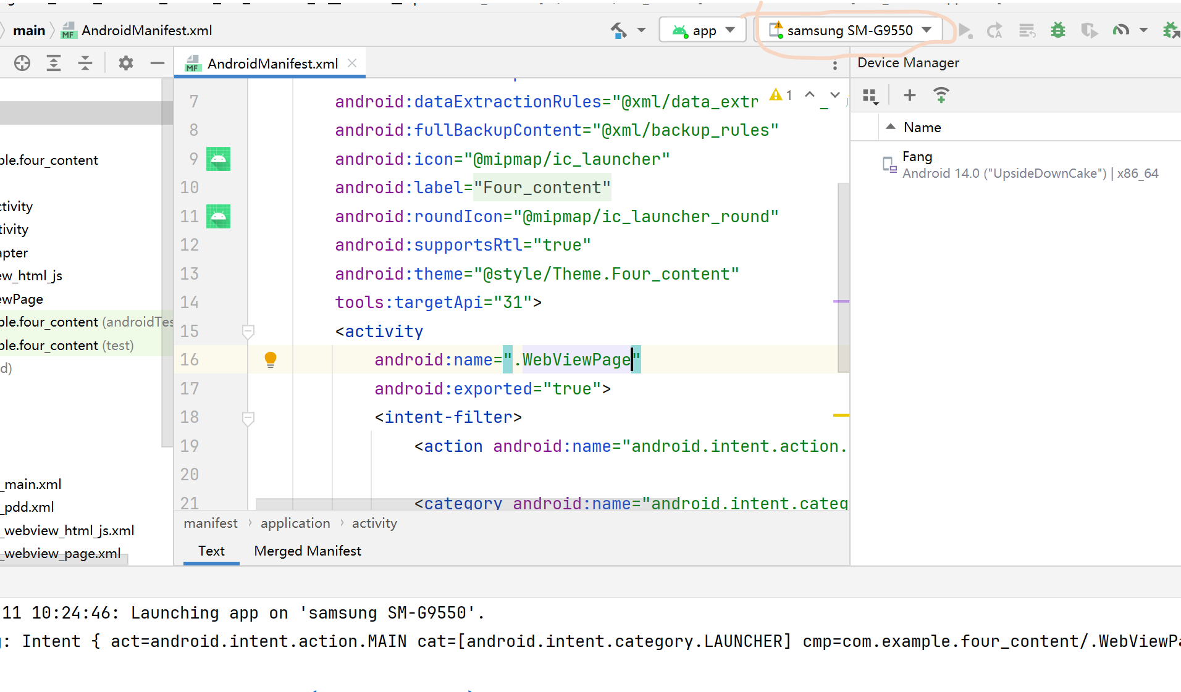Screen dimensions: 1181x692
Task: Select the w_html_js tree item
Action: [31, 276]
